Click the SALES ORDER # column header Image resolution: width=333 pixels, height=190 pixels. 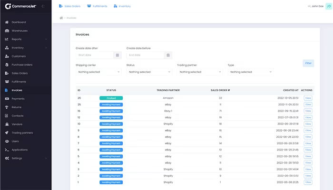[220, 90]
